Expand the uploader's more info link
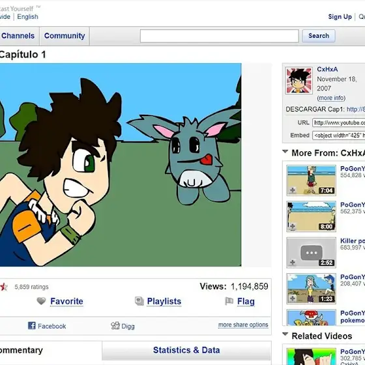 coord(331,98)
